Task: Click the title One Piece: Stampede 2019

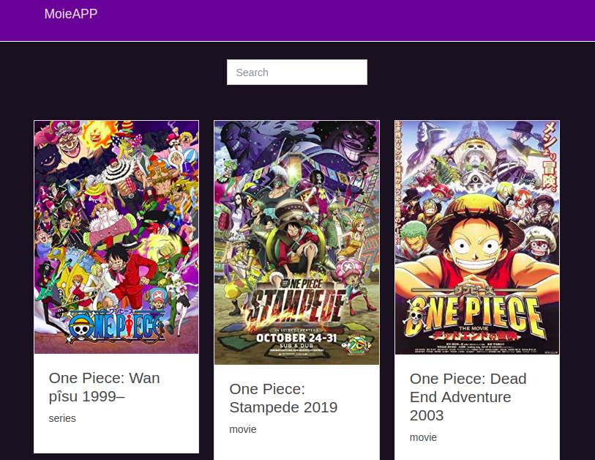Action: point(283,398)
